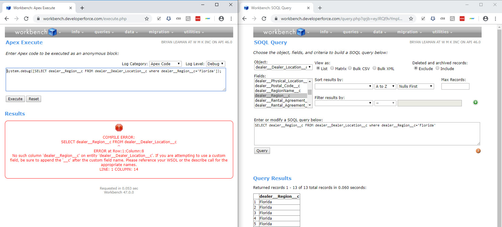This screenshot has height=227, width=502.
Task: Select the Bulk CSV view option
Action: [350, 68]
